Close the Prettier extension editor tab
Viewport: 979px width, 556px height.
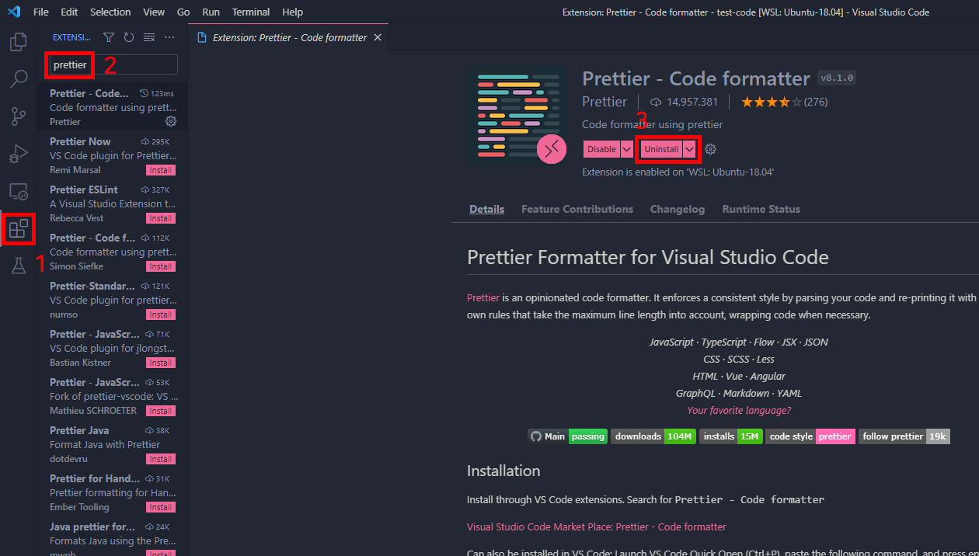pyautogui.click(x=378, y=37)
